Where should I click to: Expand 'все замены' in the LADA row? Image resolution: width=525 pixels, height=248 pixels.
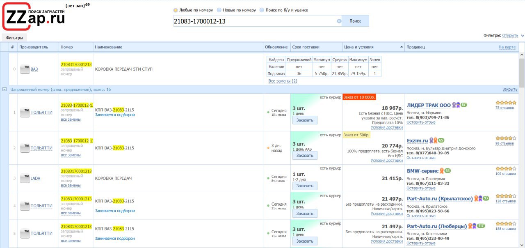point(71,185)
